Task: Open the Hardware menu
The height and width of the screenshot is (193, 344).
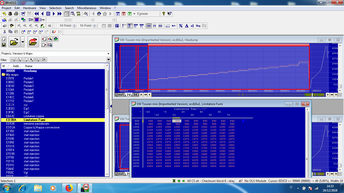Action: pos(29,8)
